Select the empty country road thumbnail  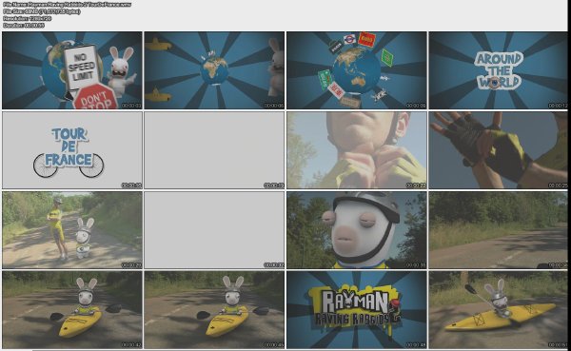498,230
